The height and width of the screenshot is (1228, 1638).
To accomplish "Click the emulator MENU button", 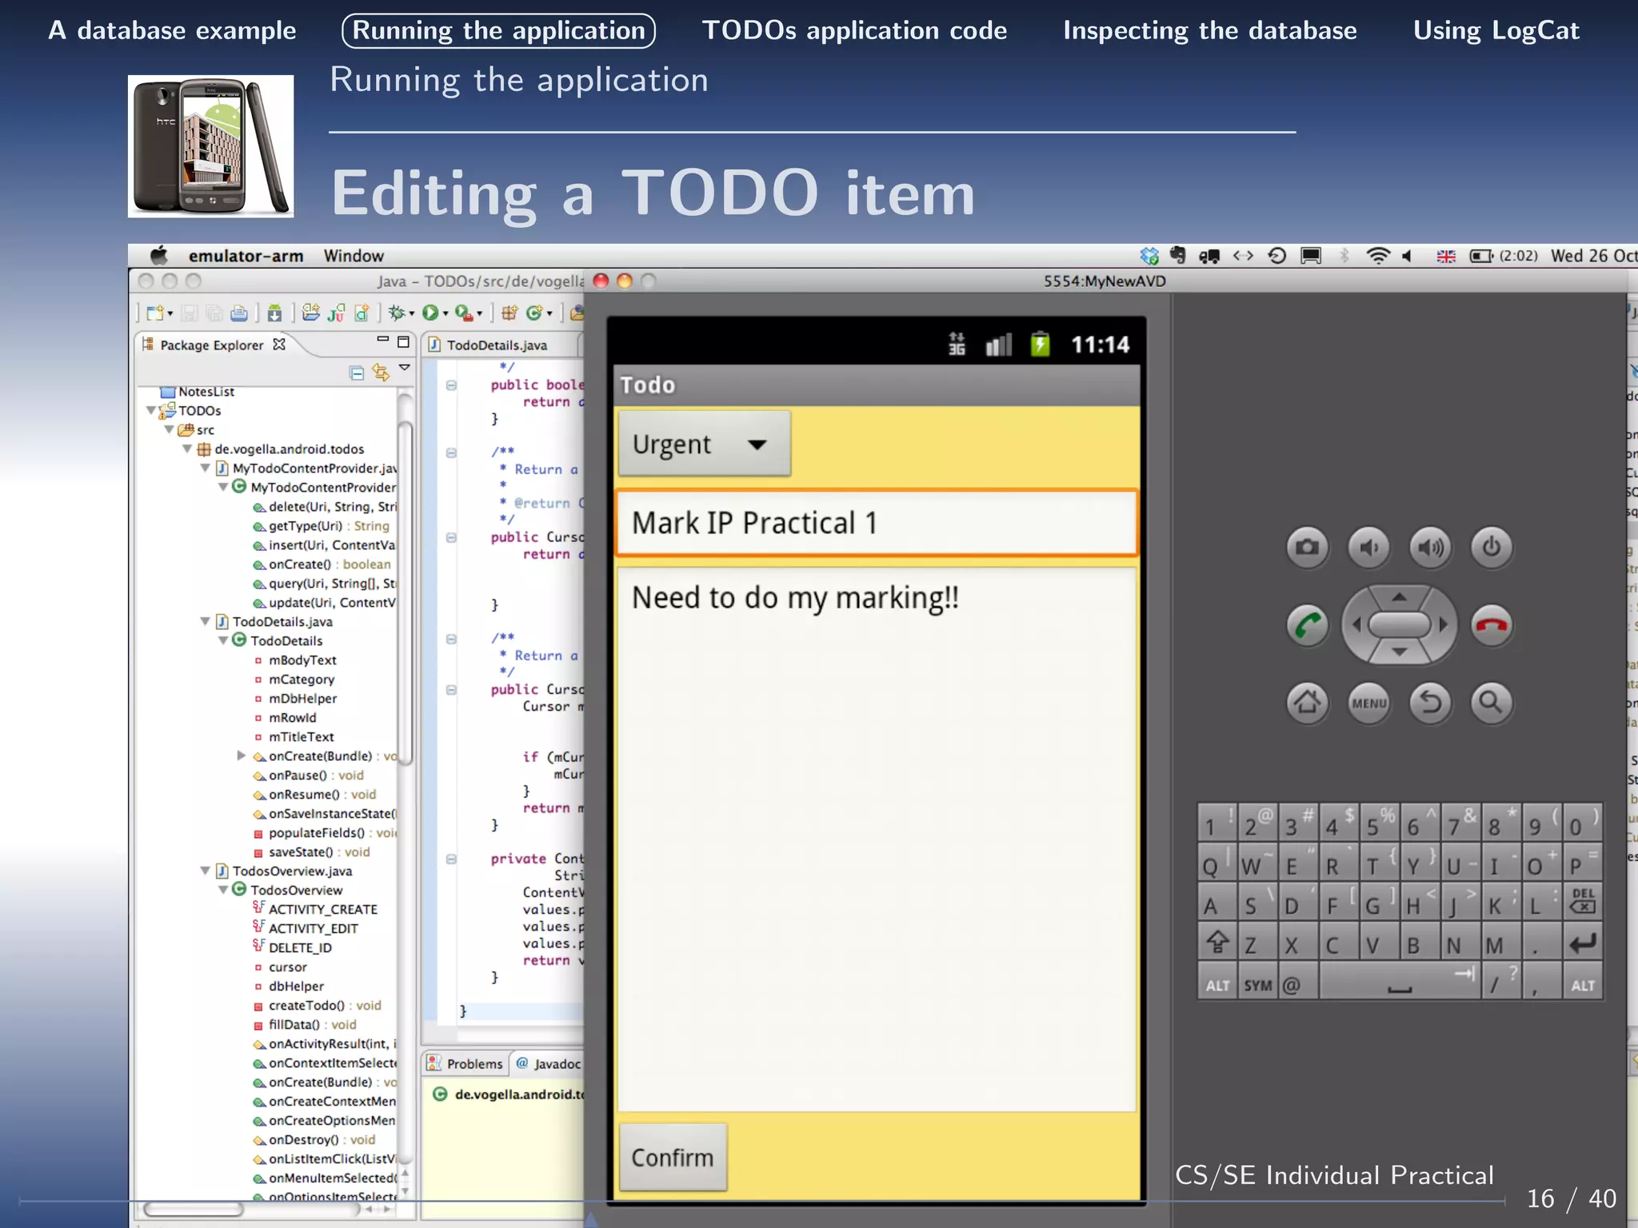I will pos(1368,703).
